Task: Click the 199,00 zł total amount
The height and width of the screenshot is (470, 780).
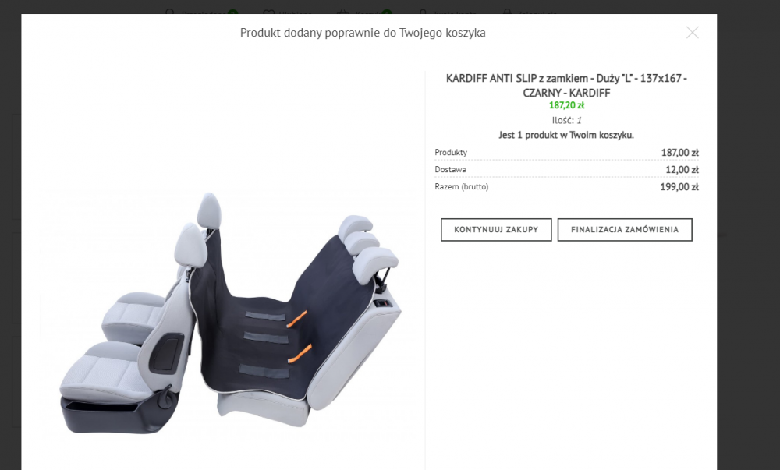Action: (x=679, y=187)
